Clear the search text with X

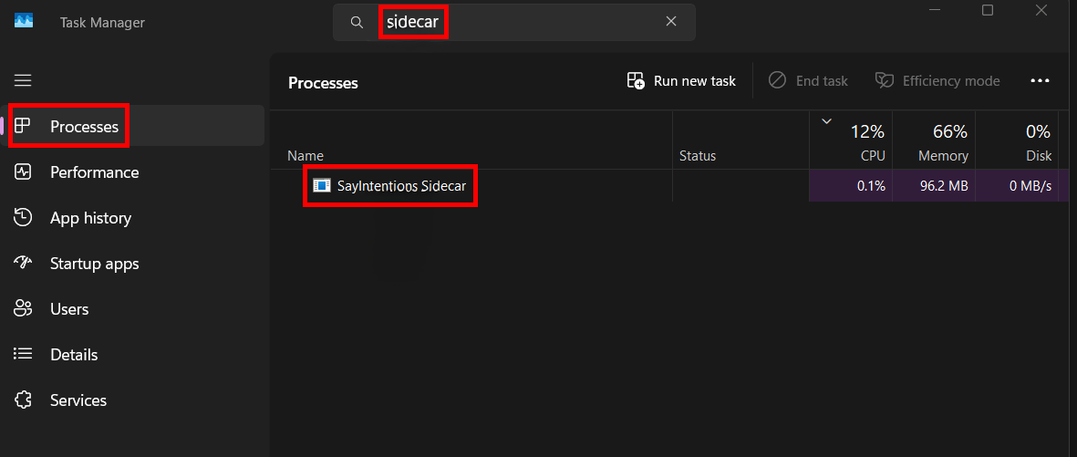point(671,21)
